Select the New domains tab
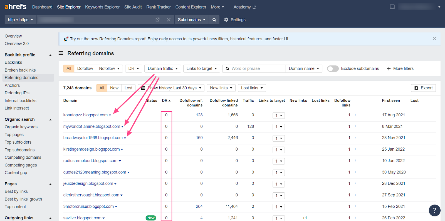 pyautogui.click(x=114, y=88)
